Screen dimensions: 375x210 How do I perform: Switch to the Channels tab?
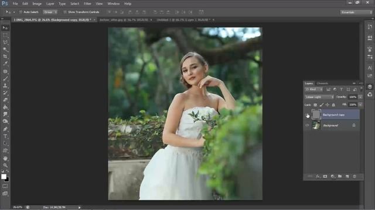(322, 83)
